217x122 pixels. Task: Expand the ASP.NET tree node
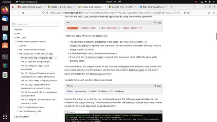click(13, 34)
